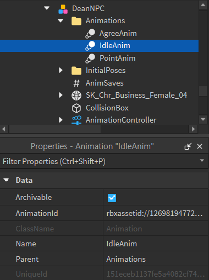209x280 pixels.
Task: Expand the AnimationController node
Action: 61,120
